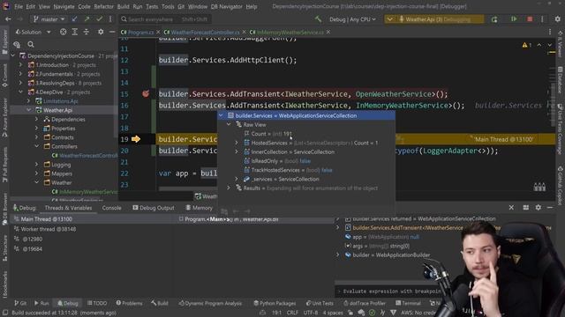Click the expand all icon in Explorer
The width and height of the screenshot is (565, 317).
[x=74, y=32]
